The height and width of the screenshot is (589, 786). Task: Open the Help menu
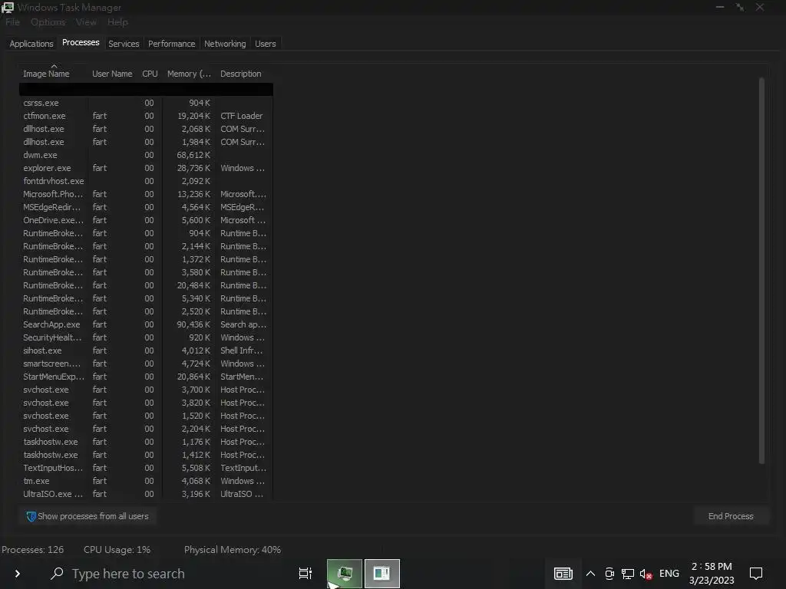[117, 22]
